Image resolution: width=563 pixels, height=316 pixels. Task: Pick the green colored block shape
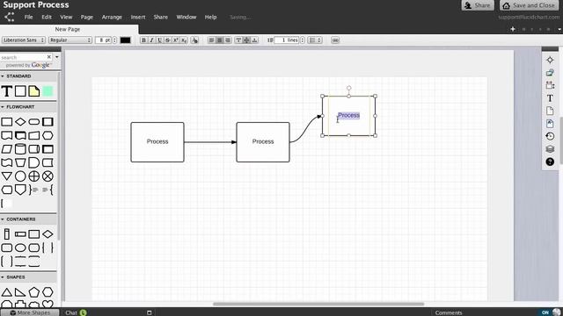click(48, 91)
